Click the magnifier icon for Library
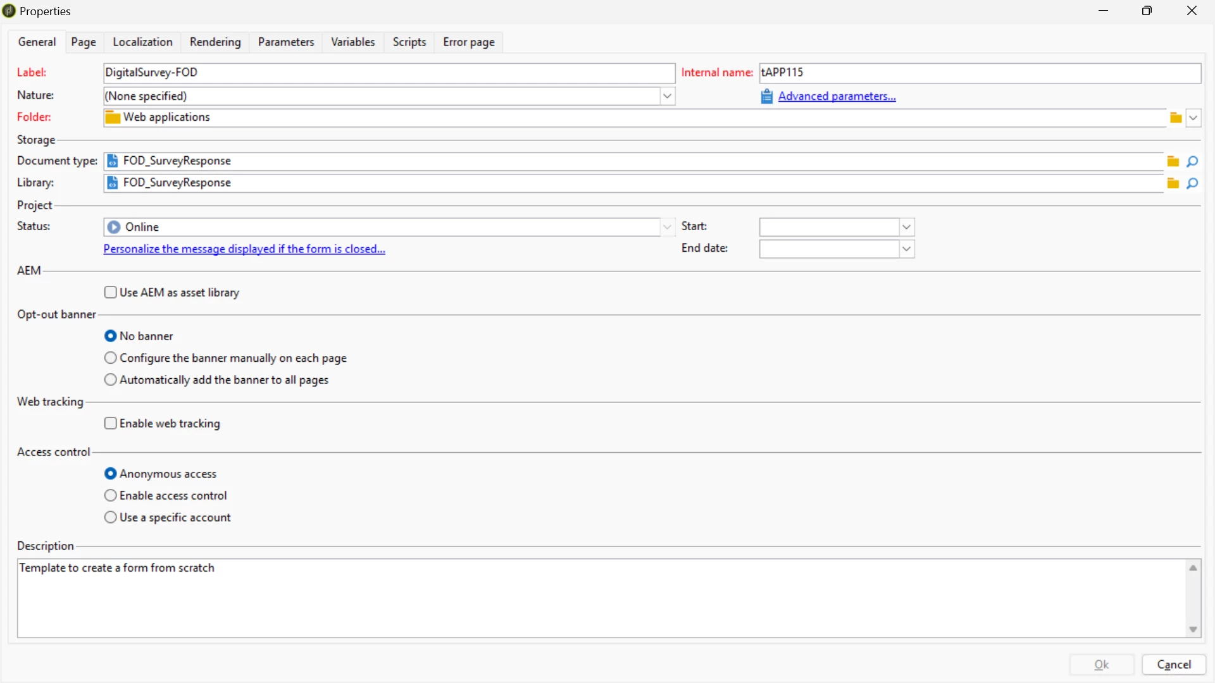 pyautogui.click(x=1192, y=183)
